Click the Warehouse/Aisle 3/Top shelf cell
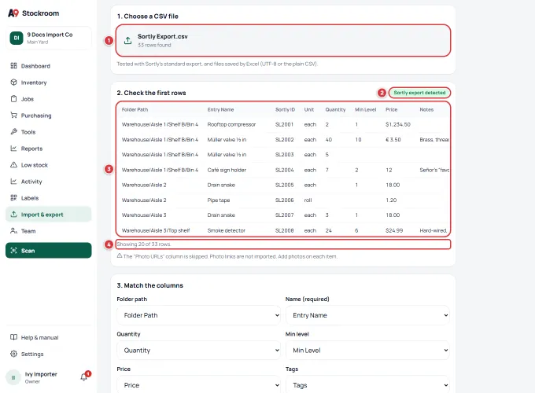Image resolution: width=535 pixels, height=393 pixels. coord(156,230)
